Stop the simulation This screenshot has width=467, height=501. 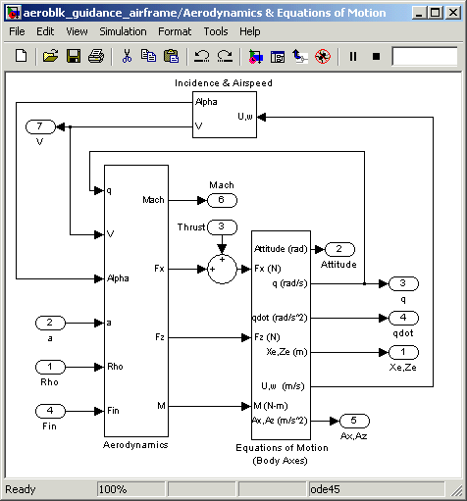pyautogui.click(x=377, y=57)
